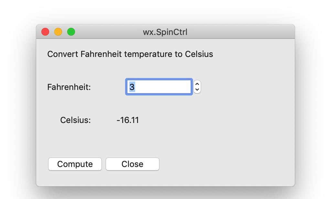Click the empty panel area below Compute
The image size is (331, 199).
[x=75, y=179]
